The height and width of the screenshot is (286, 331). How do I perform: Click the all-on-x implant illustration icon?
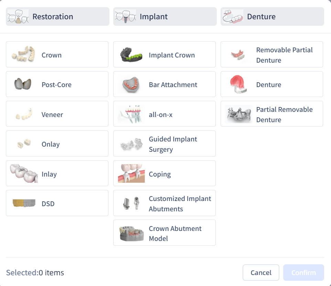[x=131, y=114]
